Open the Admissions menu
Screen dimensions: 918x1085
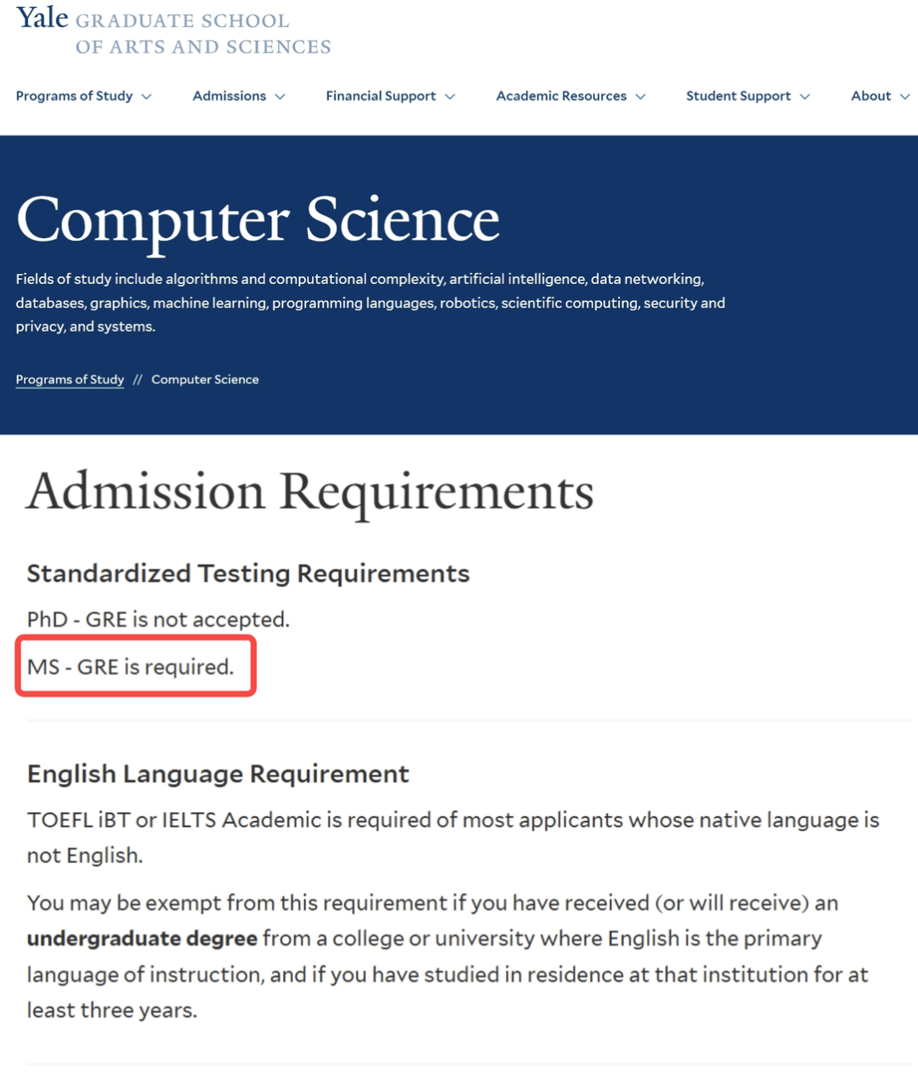tap(239, 96)
